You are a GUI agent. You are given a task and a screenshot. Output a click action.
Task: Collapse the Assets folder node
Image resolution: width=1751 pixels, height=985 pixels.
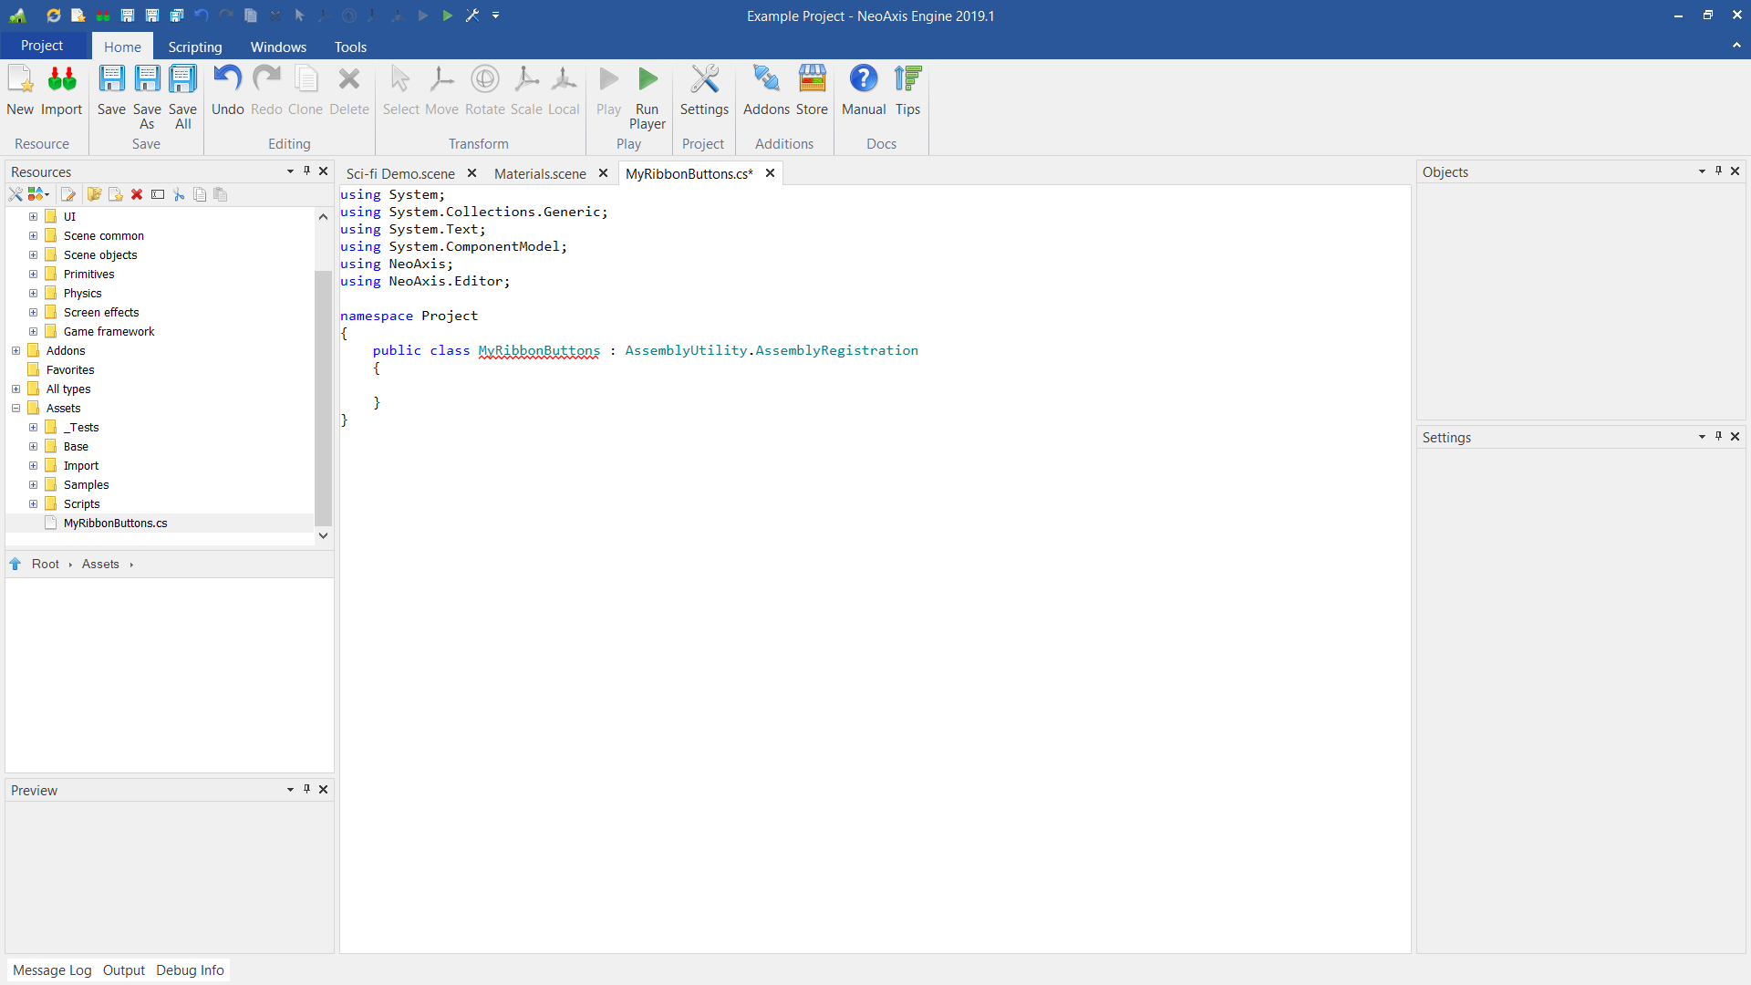[x=16, y=408]
